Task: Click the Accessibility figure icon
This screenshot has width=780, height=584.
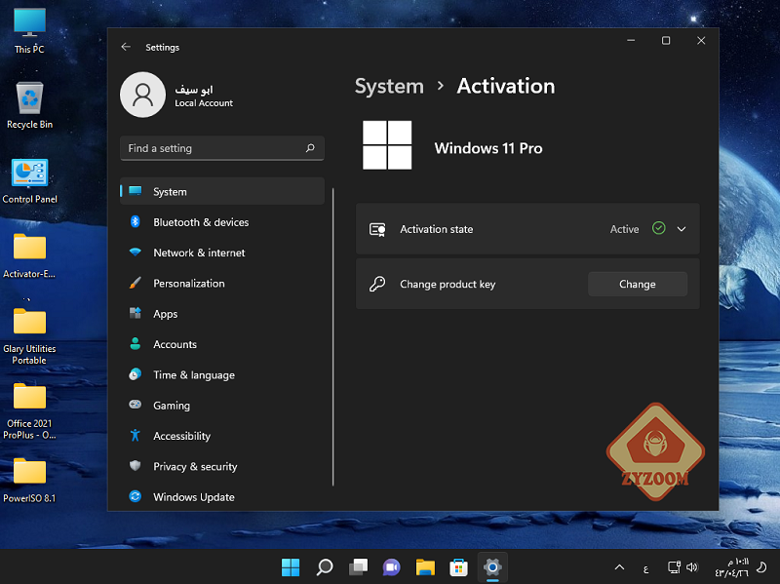Action: point(135,435)
